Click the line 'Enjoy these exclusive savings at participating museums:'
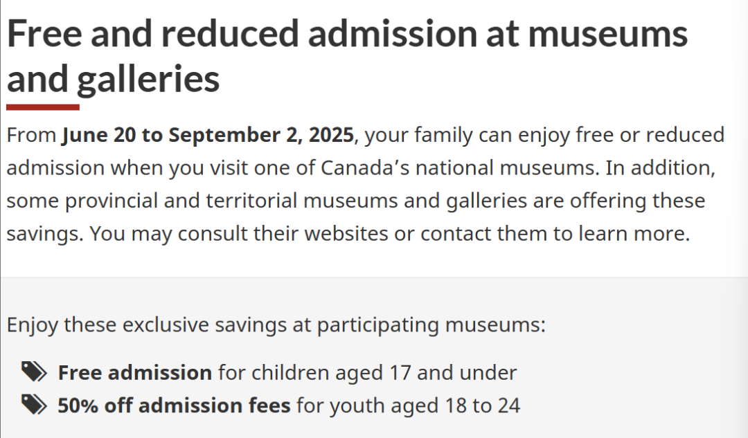 point(276,325)
